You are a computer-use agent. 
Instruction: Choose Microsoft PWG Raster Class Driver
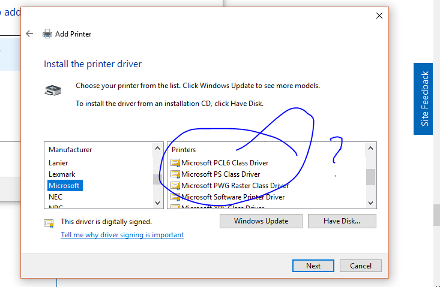235,186
